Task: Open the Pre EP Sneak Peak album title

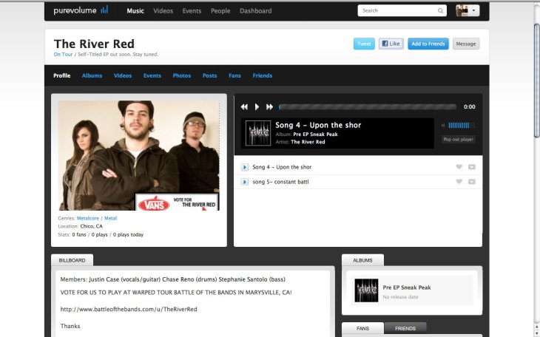Action: tap(407, 287)
